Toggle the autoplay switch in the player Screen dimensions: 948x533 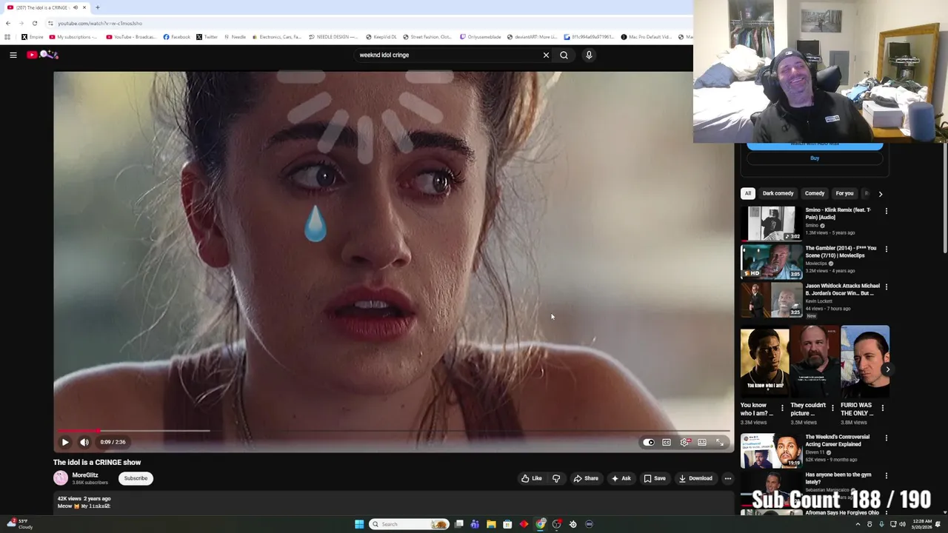coord(649,442)
